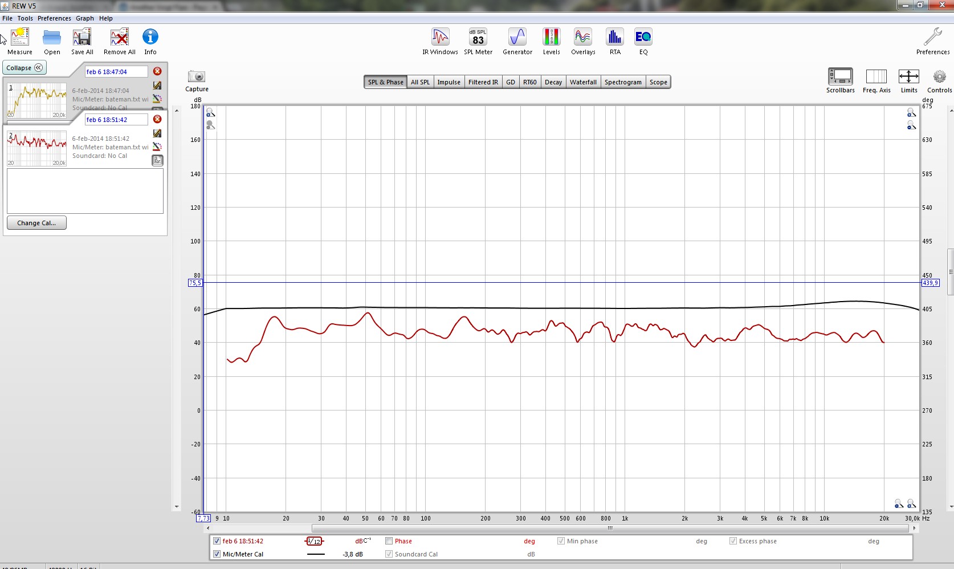The width and height of the screenshot is (954, 569).
Task: Change trace colour for measurement 18:47:04
Action: [157, 99]
